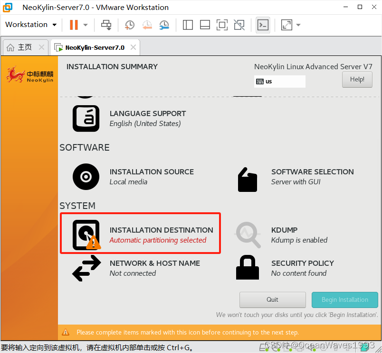This screenshot has height=353, width=382.
Task: Open the Network & Host Name settings
Action: tap(136, 268)
